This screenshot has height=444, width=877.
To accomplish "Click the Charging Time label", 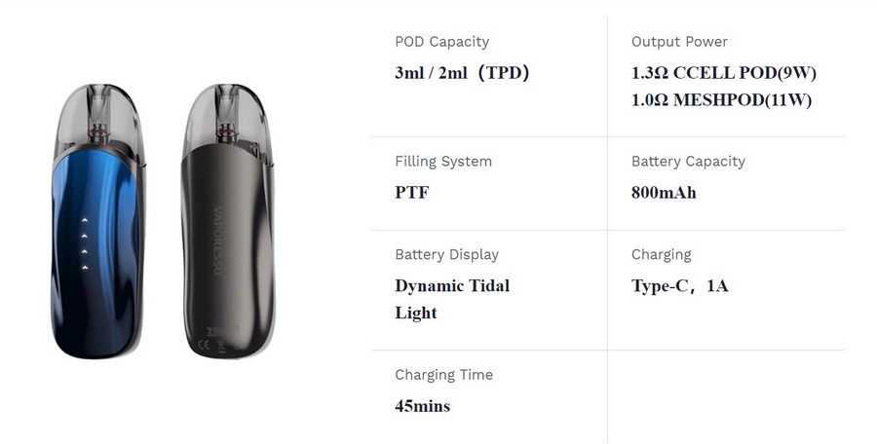I will pos(443,375).
